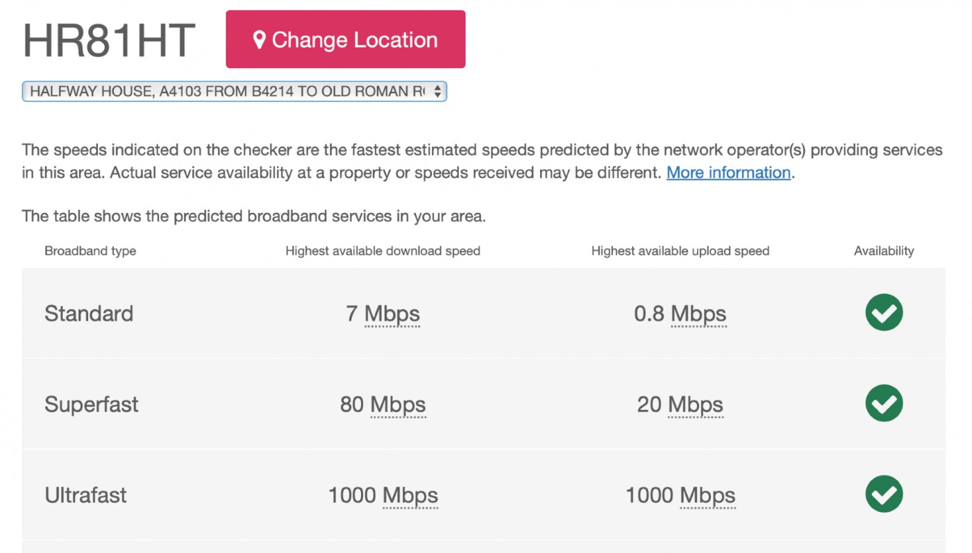Open the More information link
The image size is (972, 553).
coord(728,172)
